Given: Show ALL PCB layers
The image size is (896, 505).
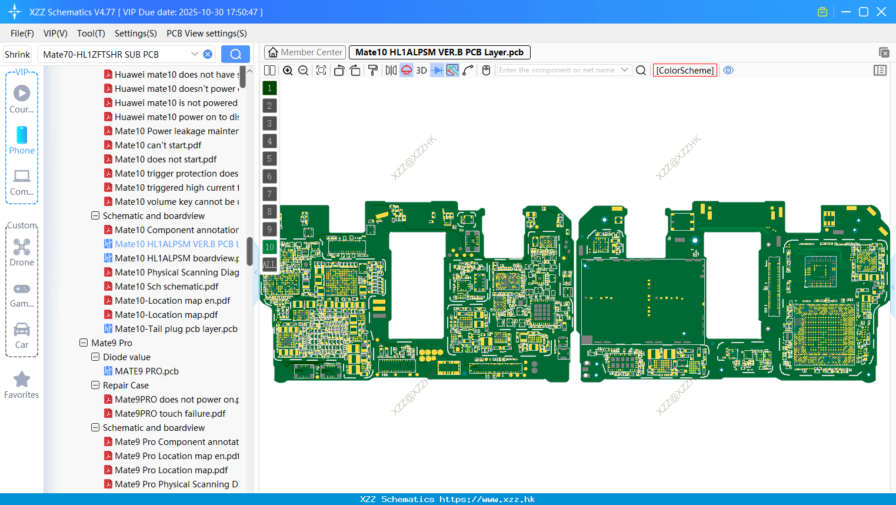Looking at the screenshot, I should click(x=269, y=265).
